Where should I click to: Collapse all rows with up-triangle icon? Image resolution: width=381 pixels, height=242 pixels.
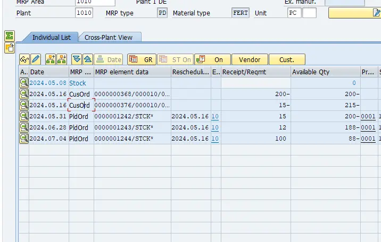(x=88, y=60)
